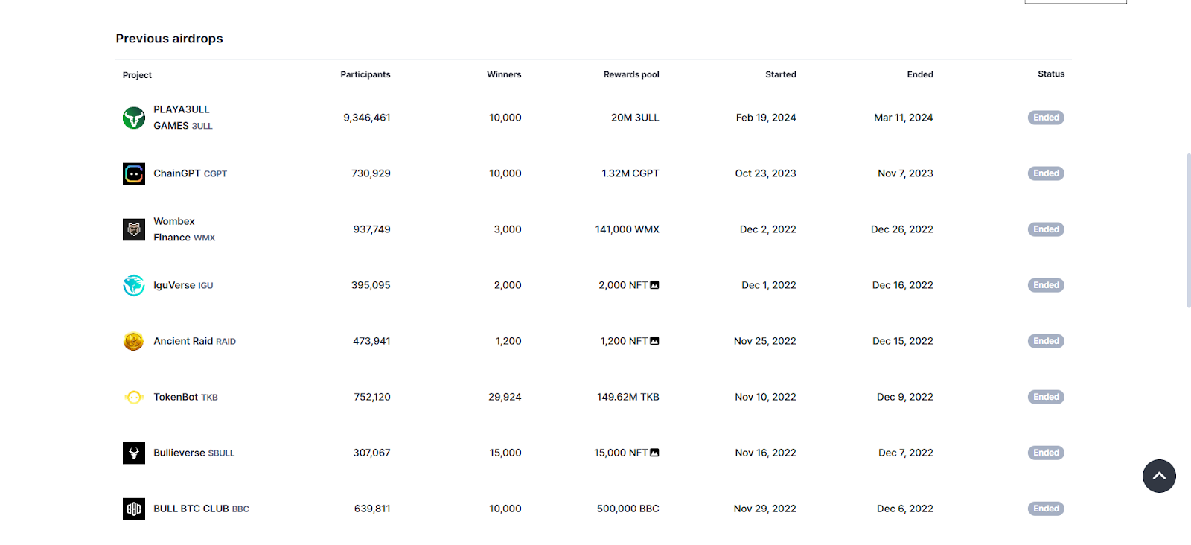Click the page vertical scrollbar thumb
Screen dimensions: 1191x545
click(1188, 230)
